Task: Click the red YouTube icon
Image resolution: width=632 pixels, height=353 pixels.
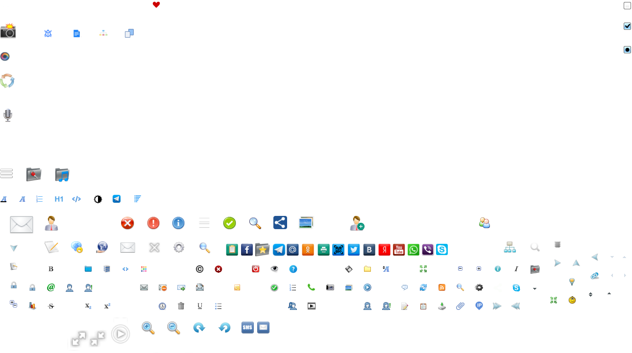Action: tap(399, 250)
